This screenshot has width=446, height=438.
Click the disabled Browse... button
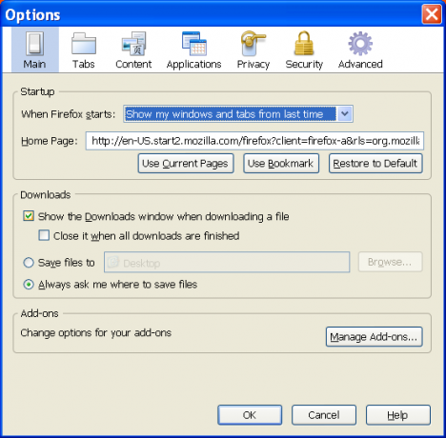coord(391,262)
